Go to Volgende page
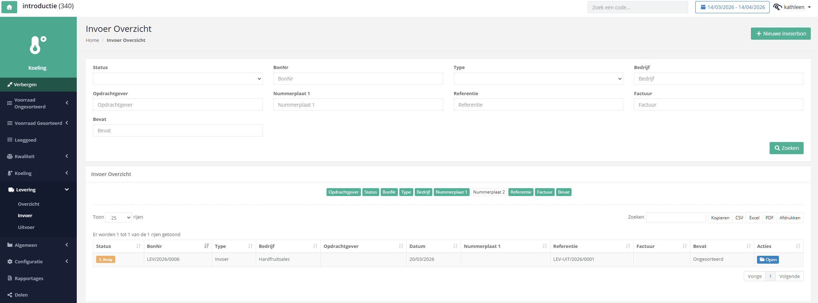Viewport: 818px width, 303px height. tap(789, 276)
